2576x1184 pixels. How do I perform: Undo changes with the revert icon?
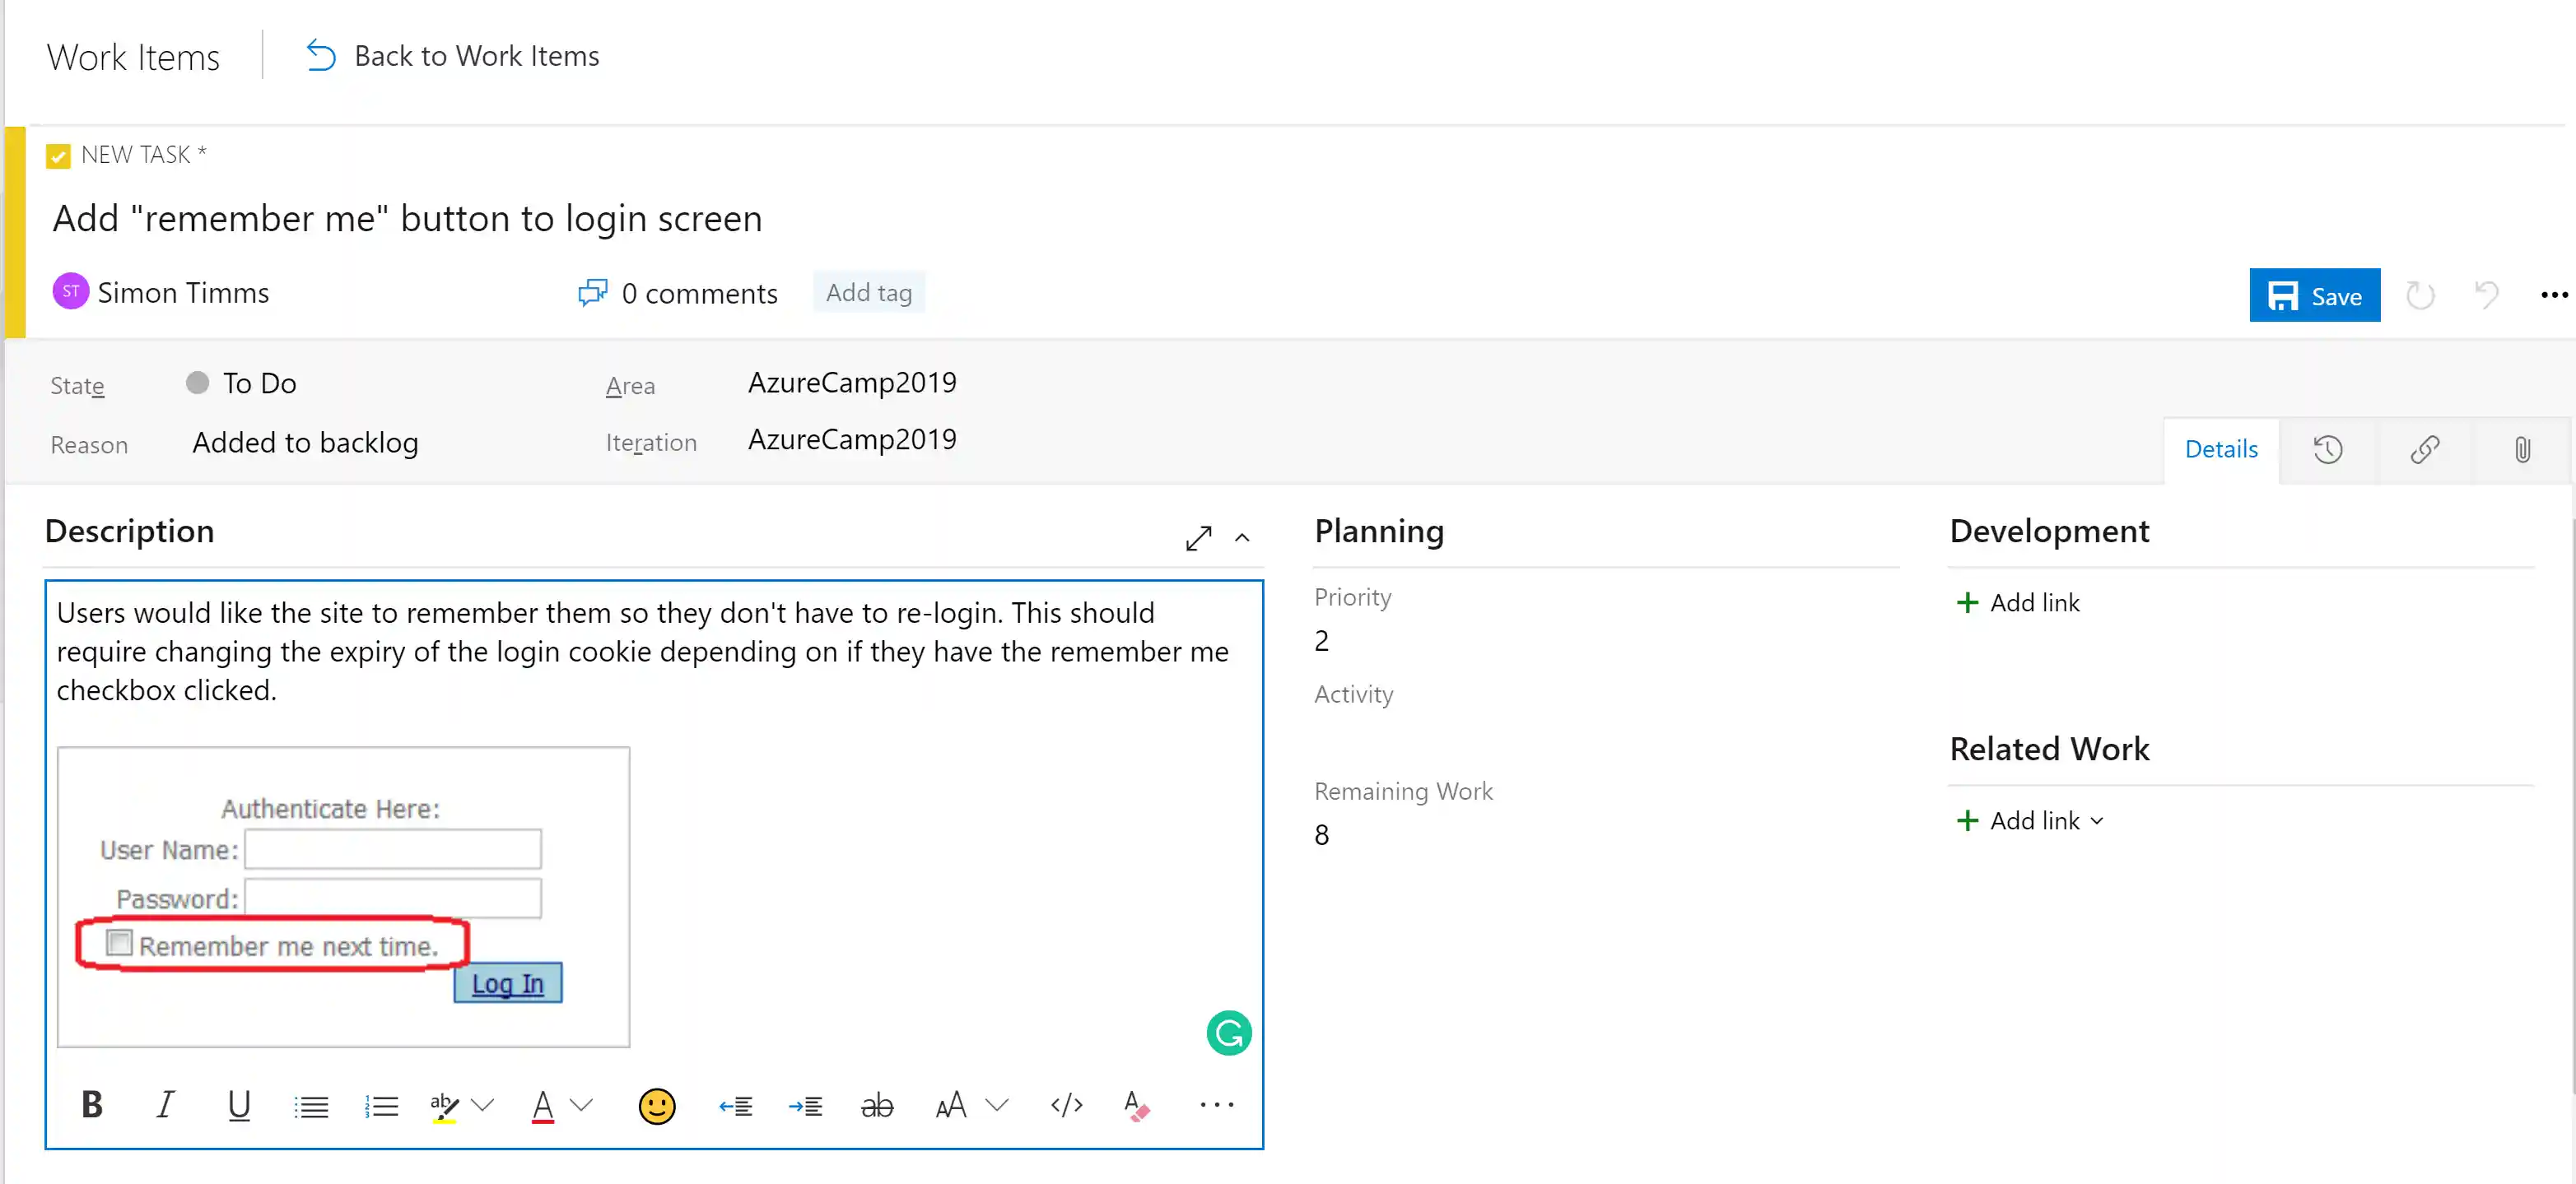click(x=2487, y=295)
